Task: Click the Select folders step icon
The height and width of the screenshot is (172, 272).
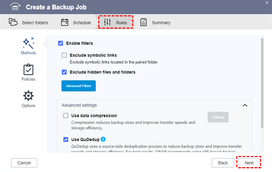Action: (13, 22)
